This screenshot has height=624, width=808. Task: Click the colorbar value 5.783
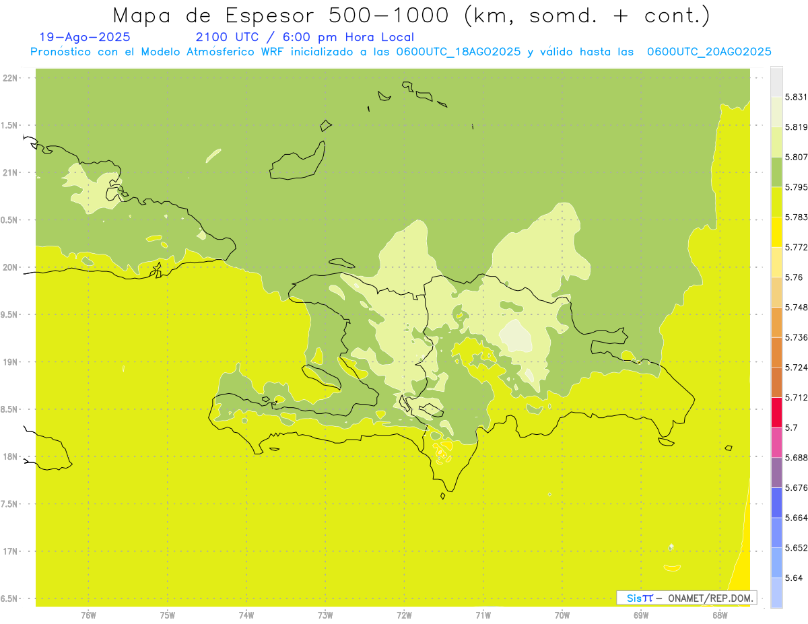[x=795, y=217]
